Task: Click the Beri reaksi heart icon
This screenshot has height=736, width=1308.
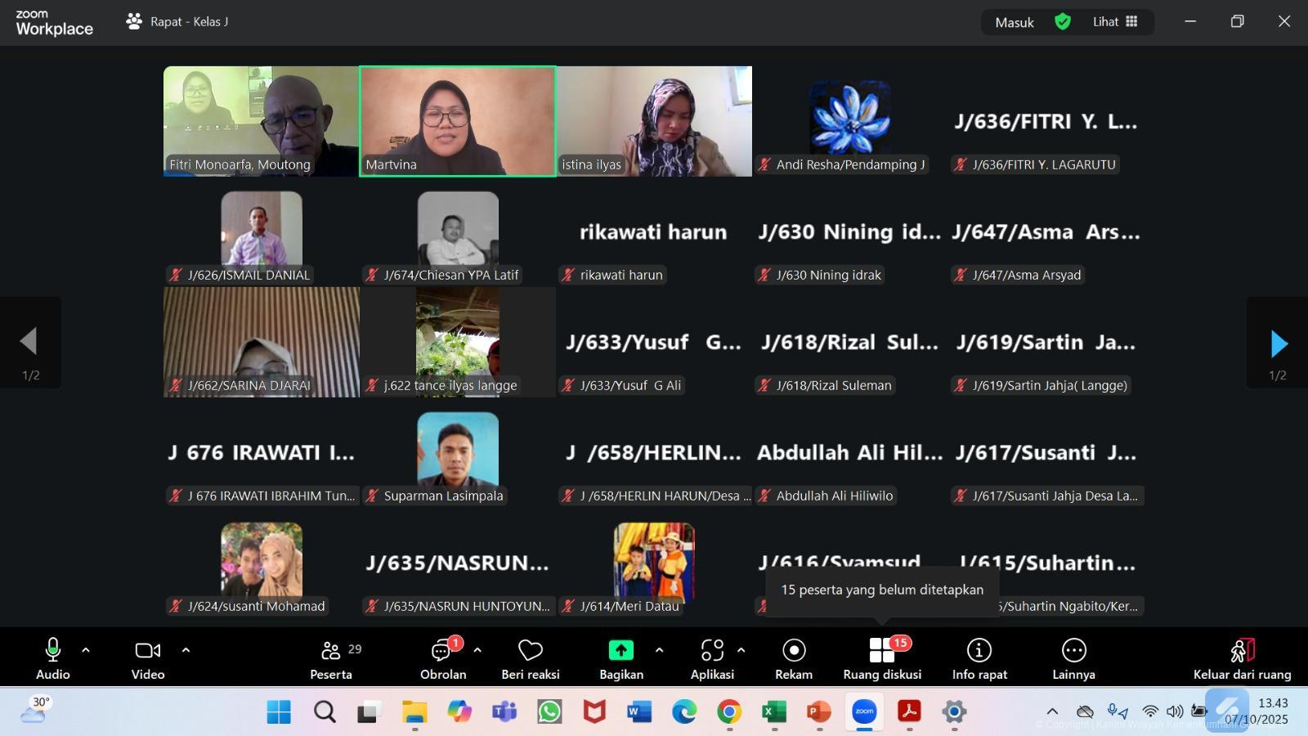Action: point(531,651)
